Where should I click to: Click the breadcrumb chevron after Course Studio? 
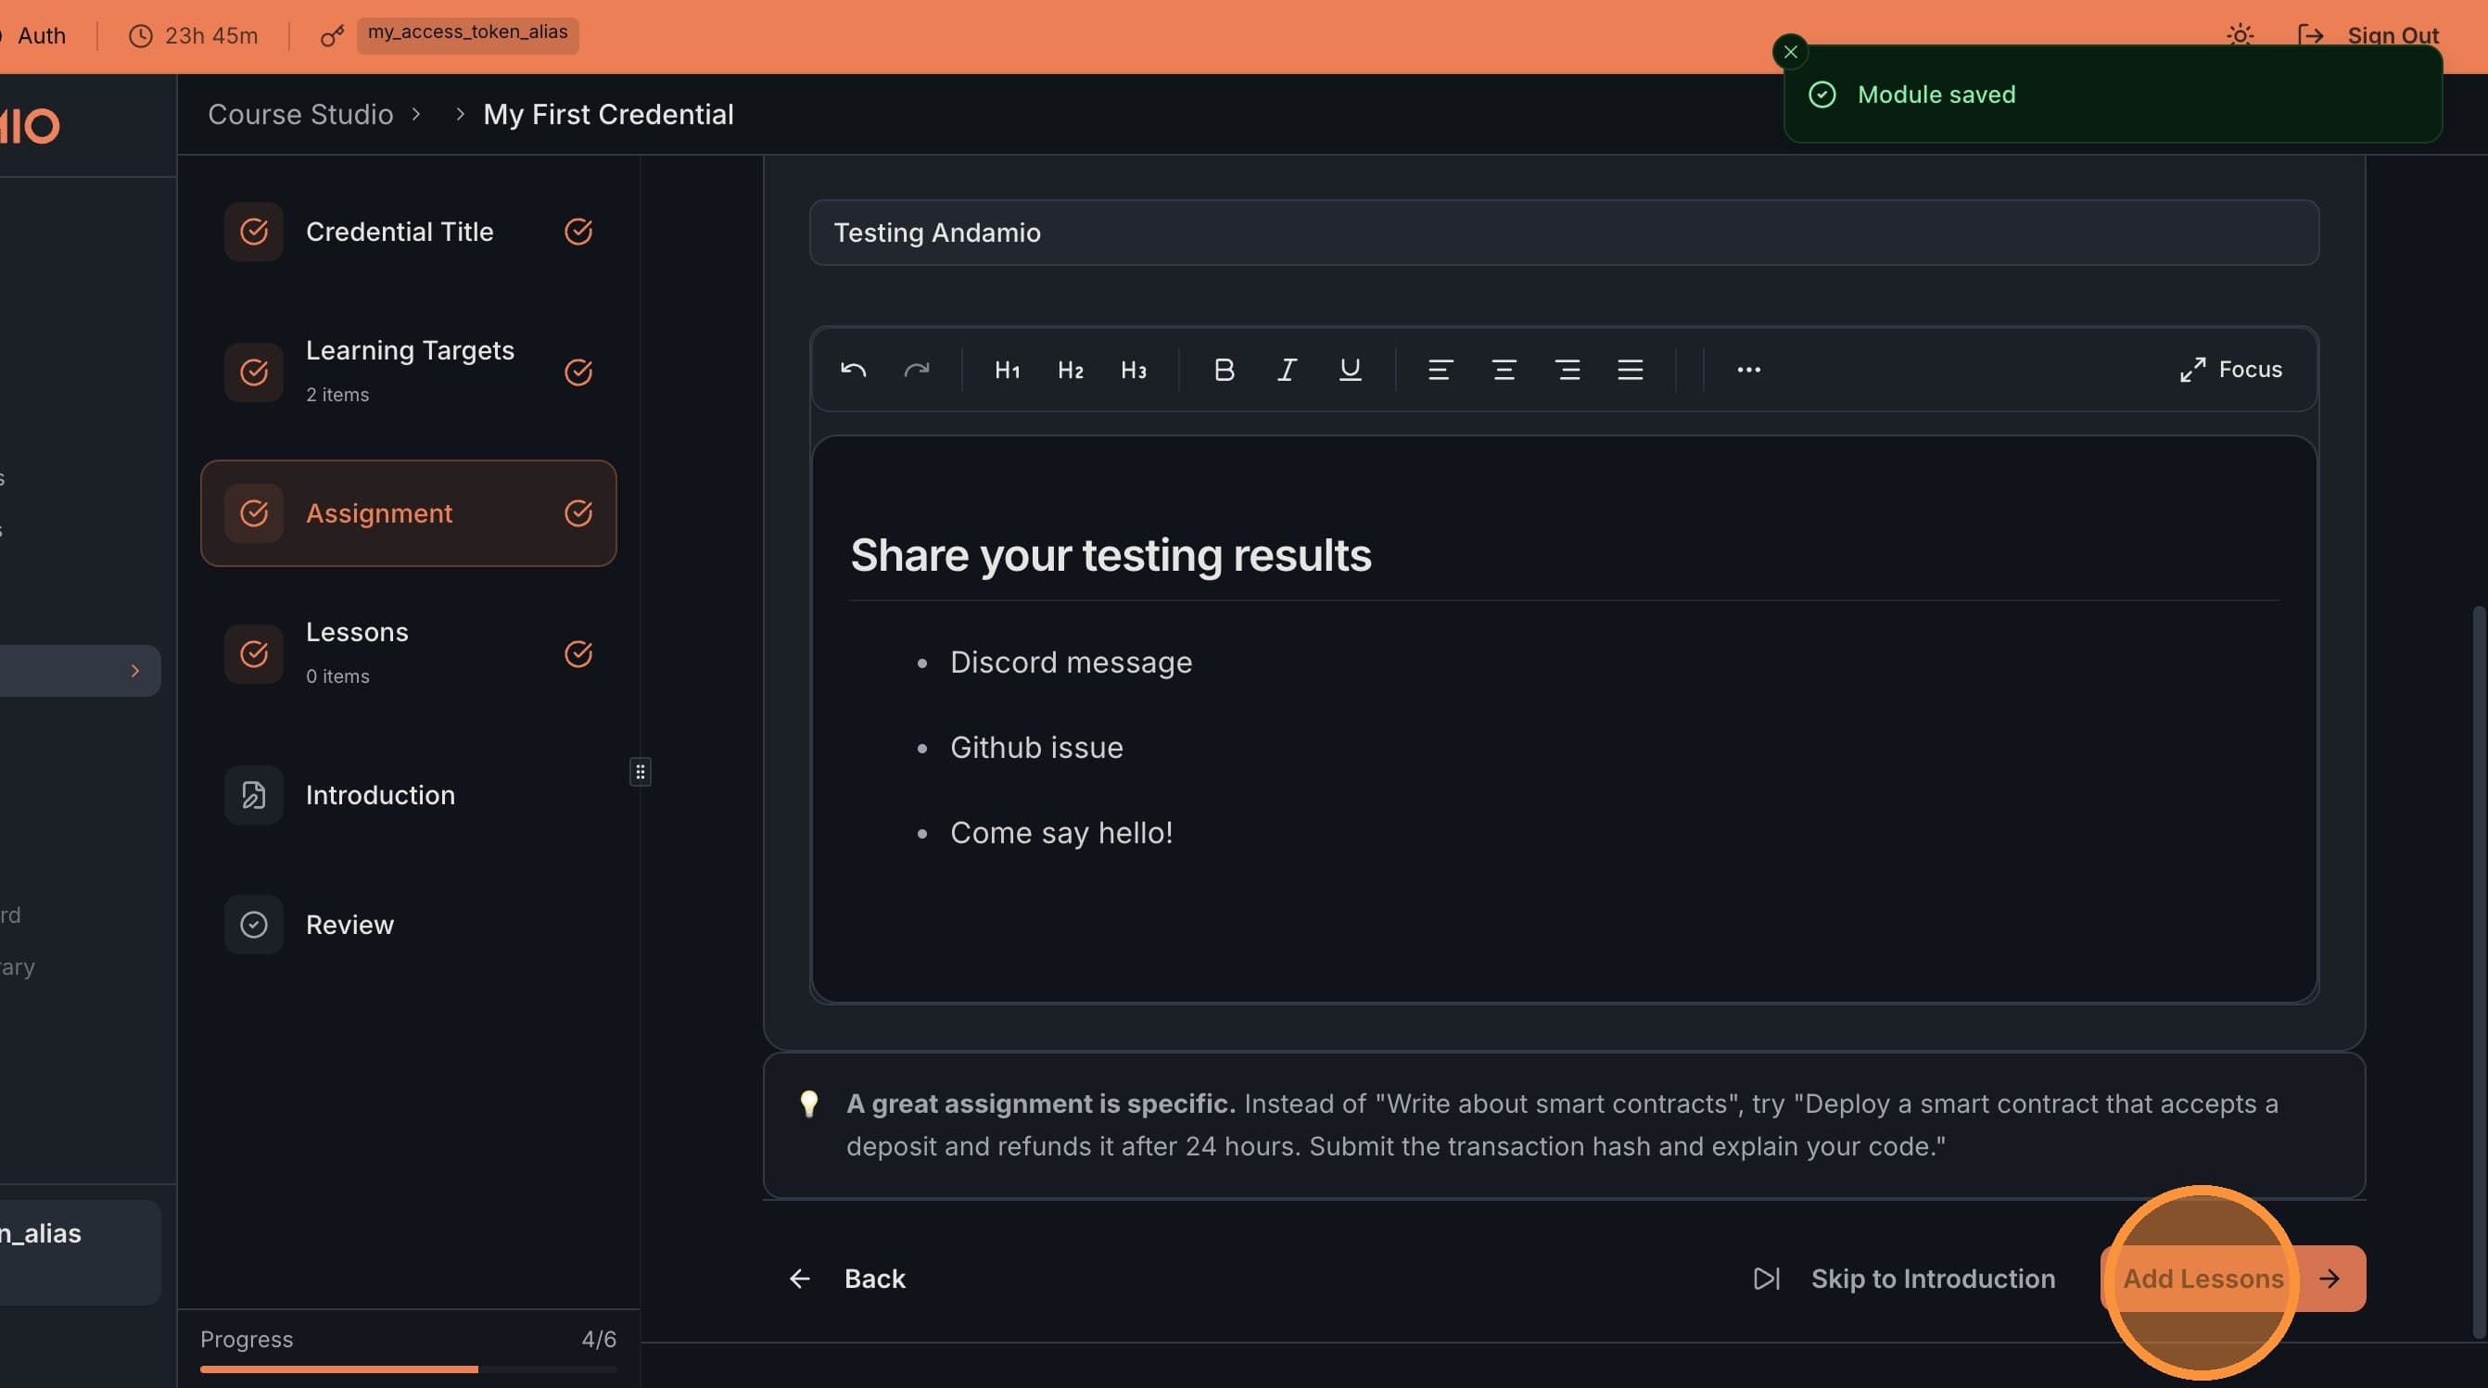[416, 114]
